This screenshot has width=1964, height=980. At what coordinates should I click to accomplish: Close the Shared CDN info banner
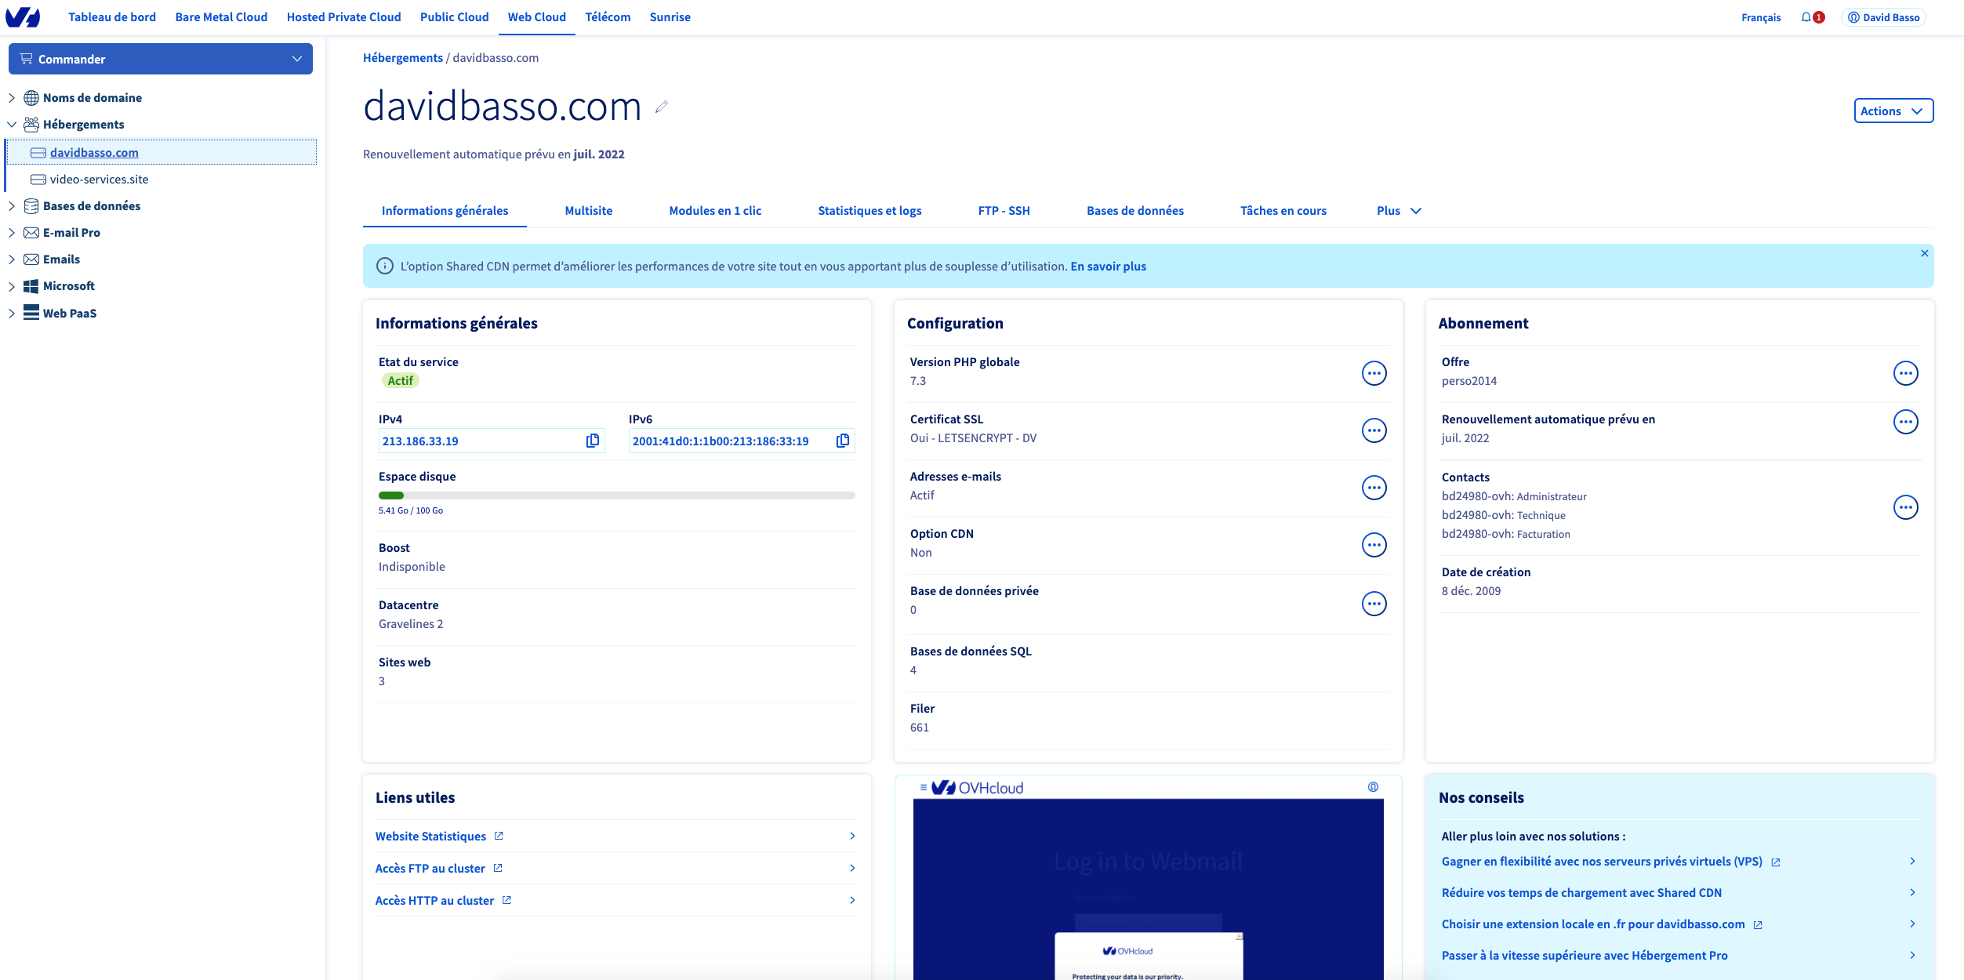pos(1924,253)
